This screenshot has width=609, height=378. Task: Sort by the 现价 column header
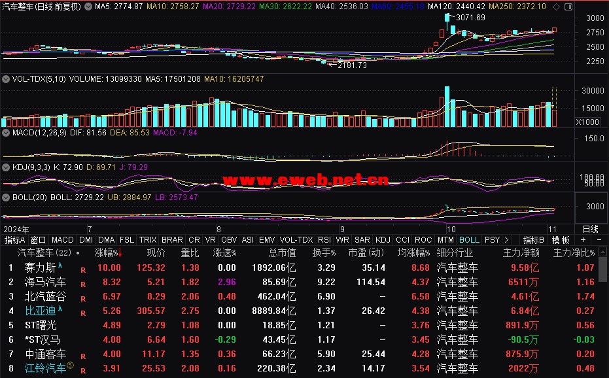(x=156, y=253)
